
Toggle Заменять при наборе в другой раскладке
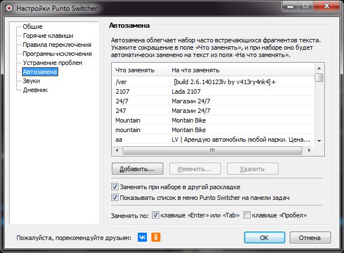click(x=115, y=187)
